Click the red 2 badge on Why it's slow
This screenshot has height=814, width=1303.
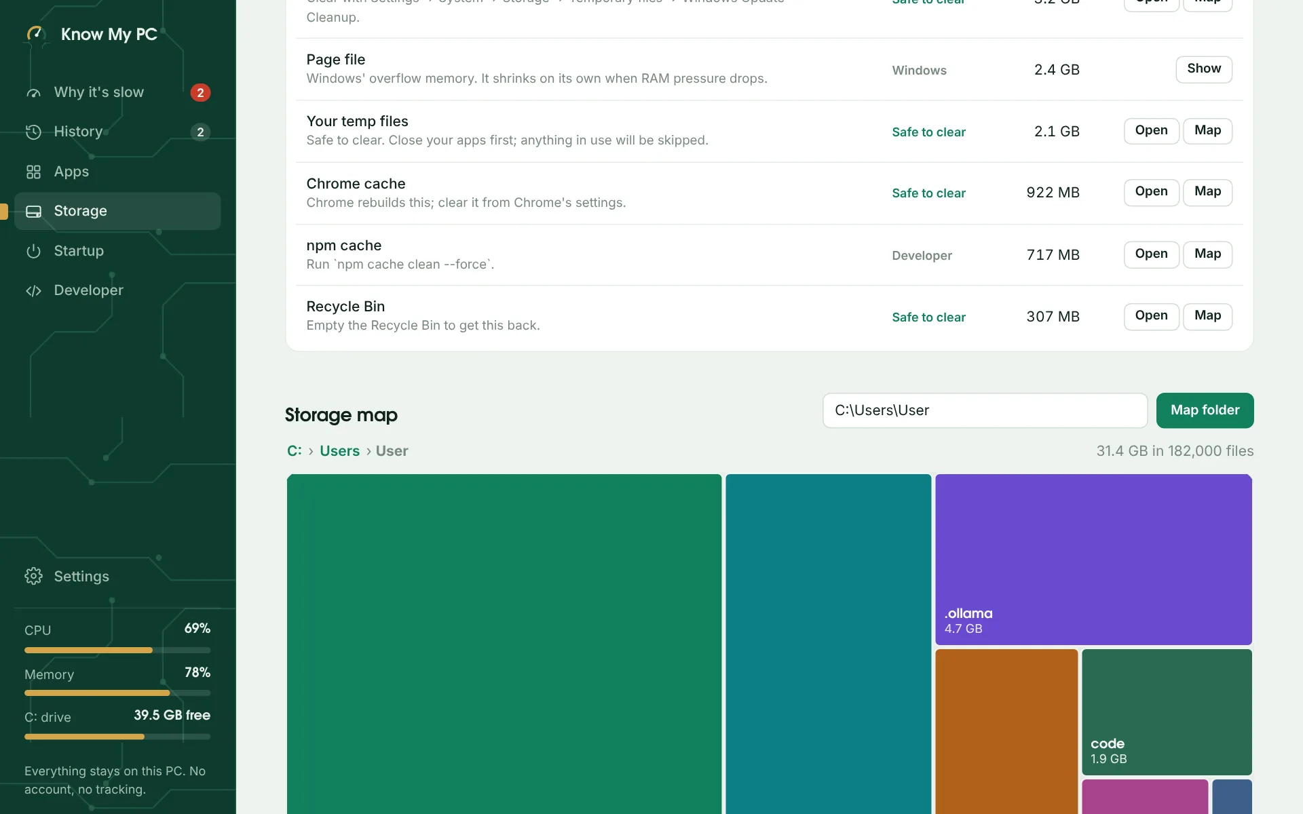pos(200,93)
